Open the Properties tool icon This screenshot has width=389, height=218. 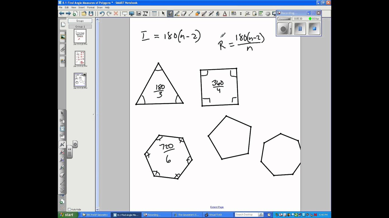[233, 14]
